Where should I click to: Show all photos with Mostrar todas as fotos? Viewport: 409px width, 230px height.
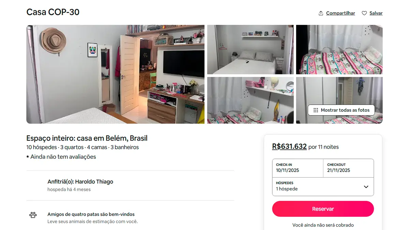tap(341, 110)
